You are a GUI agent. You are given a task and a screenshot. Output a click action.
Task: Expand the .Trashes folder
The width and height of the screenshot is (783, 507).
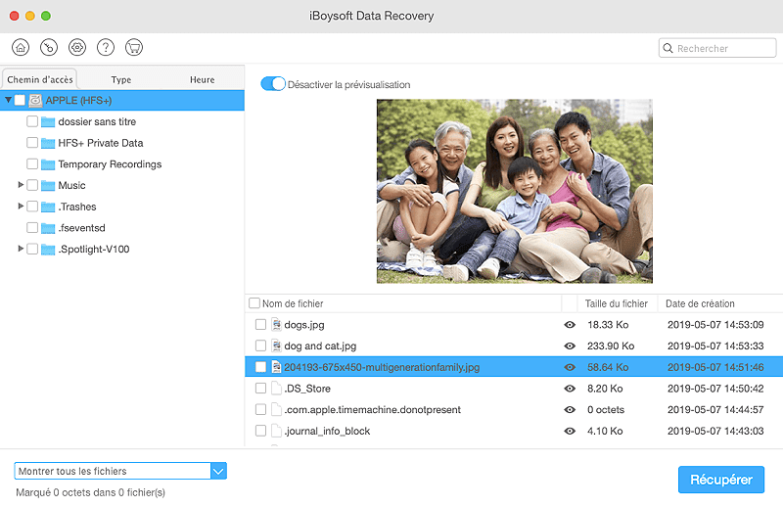21,207
